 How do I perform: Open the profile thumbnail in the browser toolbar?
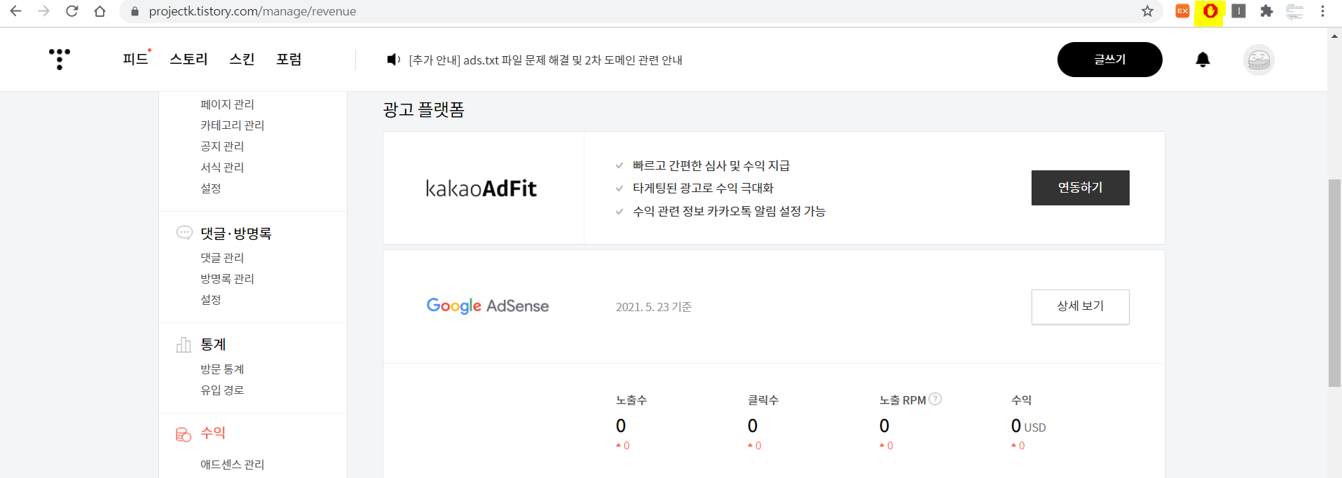click(x=1294, y=11)
